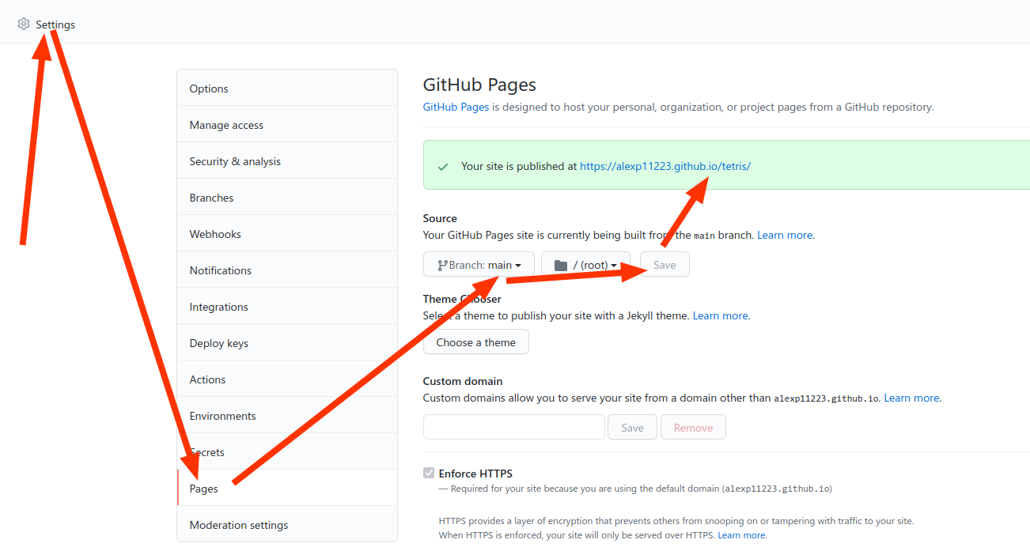1030x551 pixels.
Task: Click Learn more link for custom domains
Action: [x=912, y=398]
